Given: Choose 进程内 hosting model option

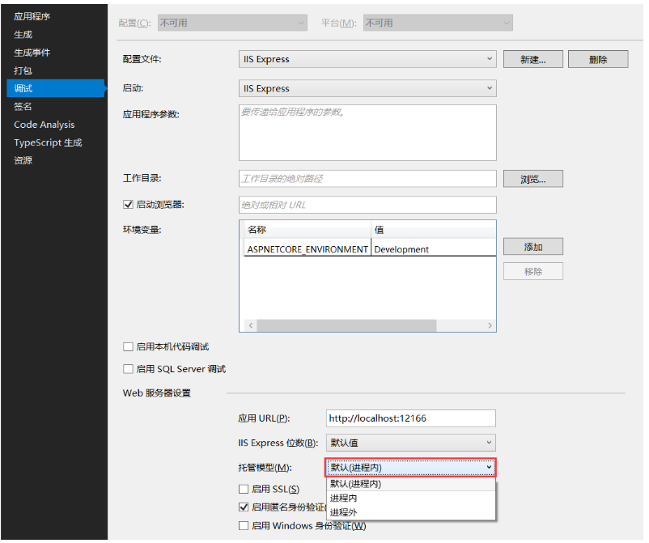Looking at the screenshot, I should [411, 498].
